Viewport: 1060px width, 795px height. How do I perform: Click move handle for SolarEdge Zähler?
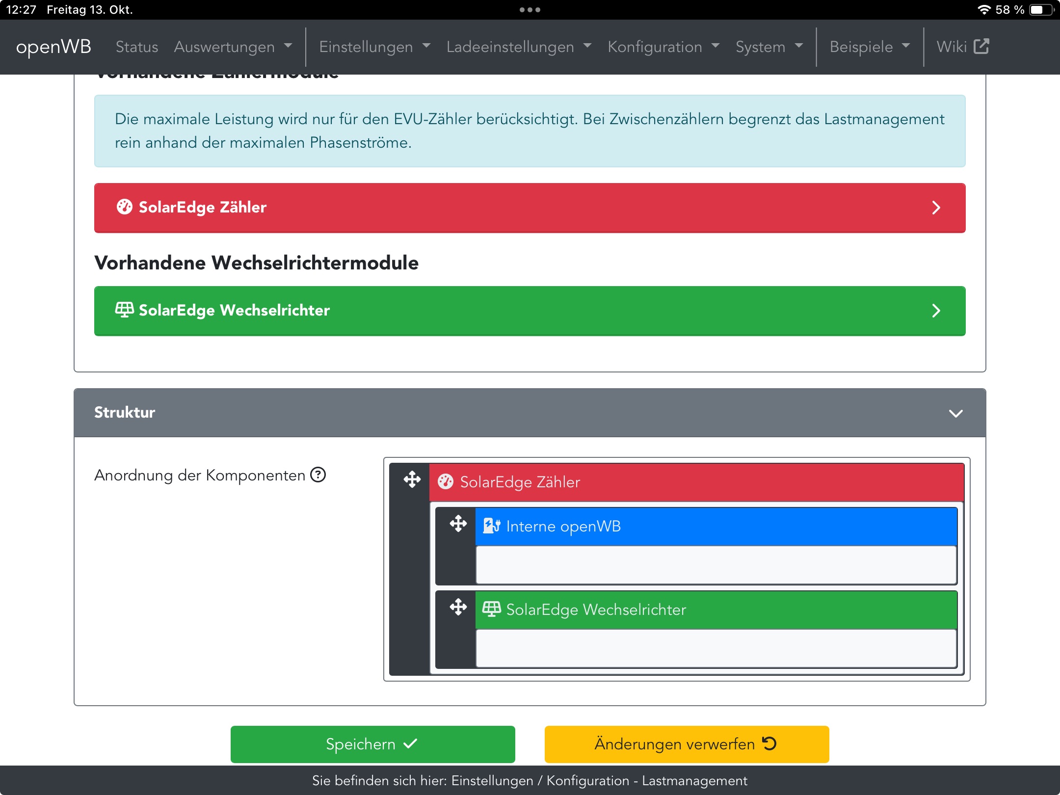click(412, 479)
